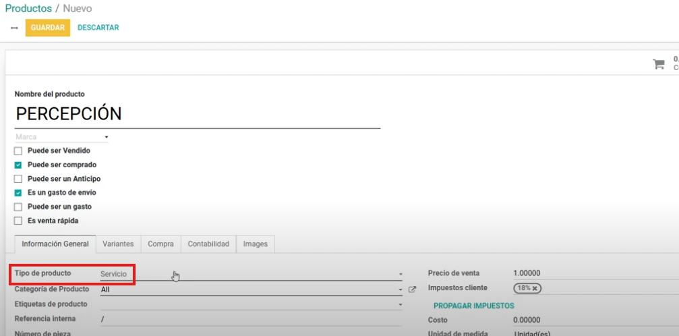Check the Es venta rápida option

(x=18, y=221)
